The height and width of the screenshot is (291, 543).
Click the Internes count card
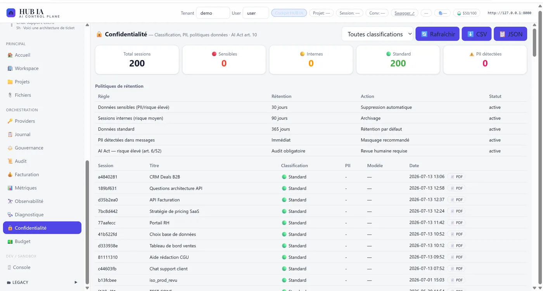[x=311, y=60]
